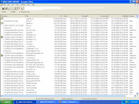This screenshot has height=104, width=139.
Task: Click the Print toolbar icon
Action: [x=6, y=8]
